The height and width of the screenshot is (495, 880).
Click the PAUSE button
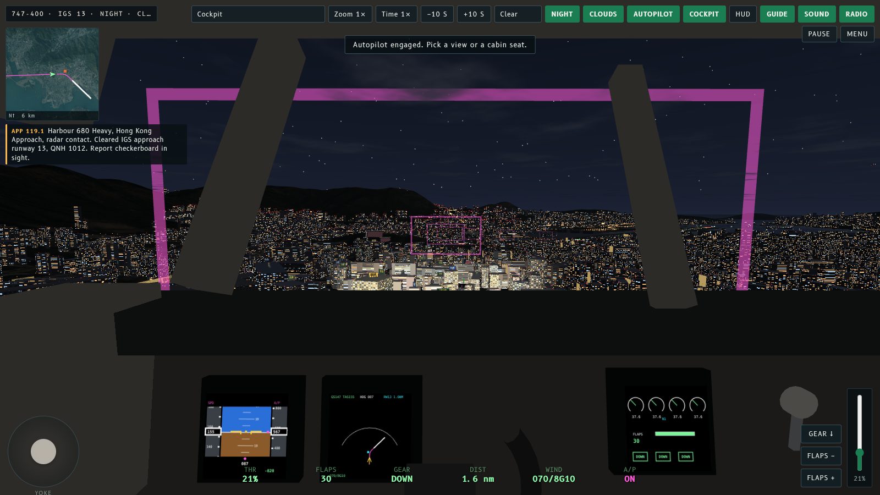[819, 34]
